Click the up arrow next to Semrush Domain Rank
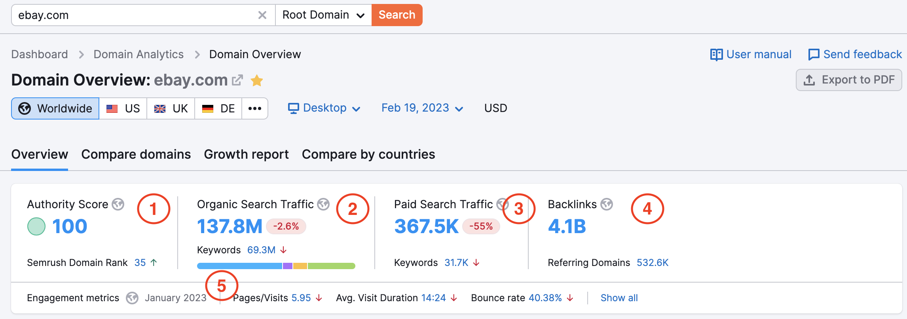 coord(154,262)
